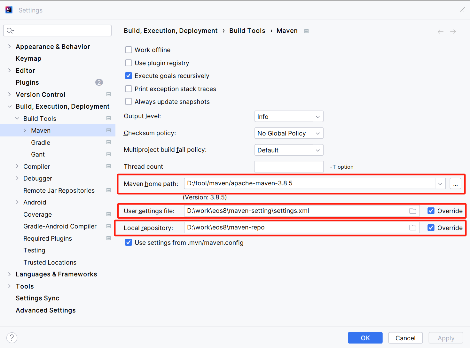470x348 pixels.
Task: Open the help question mark icon
Action: click(x=12, y=338)
